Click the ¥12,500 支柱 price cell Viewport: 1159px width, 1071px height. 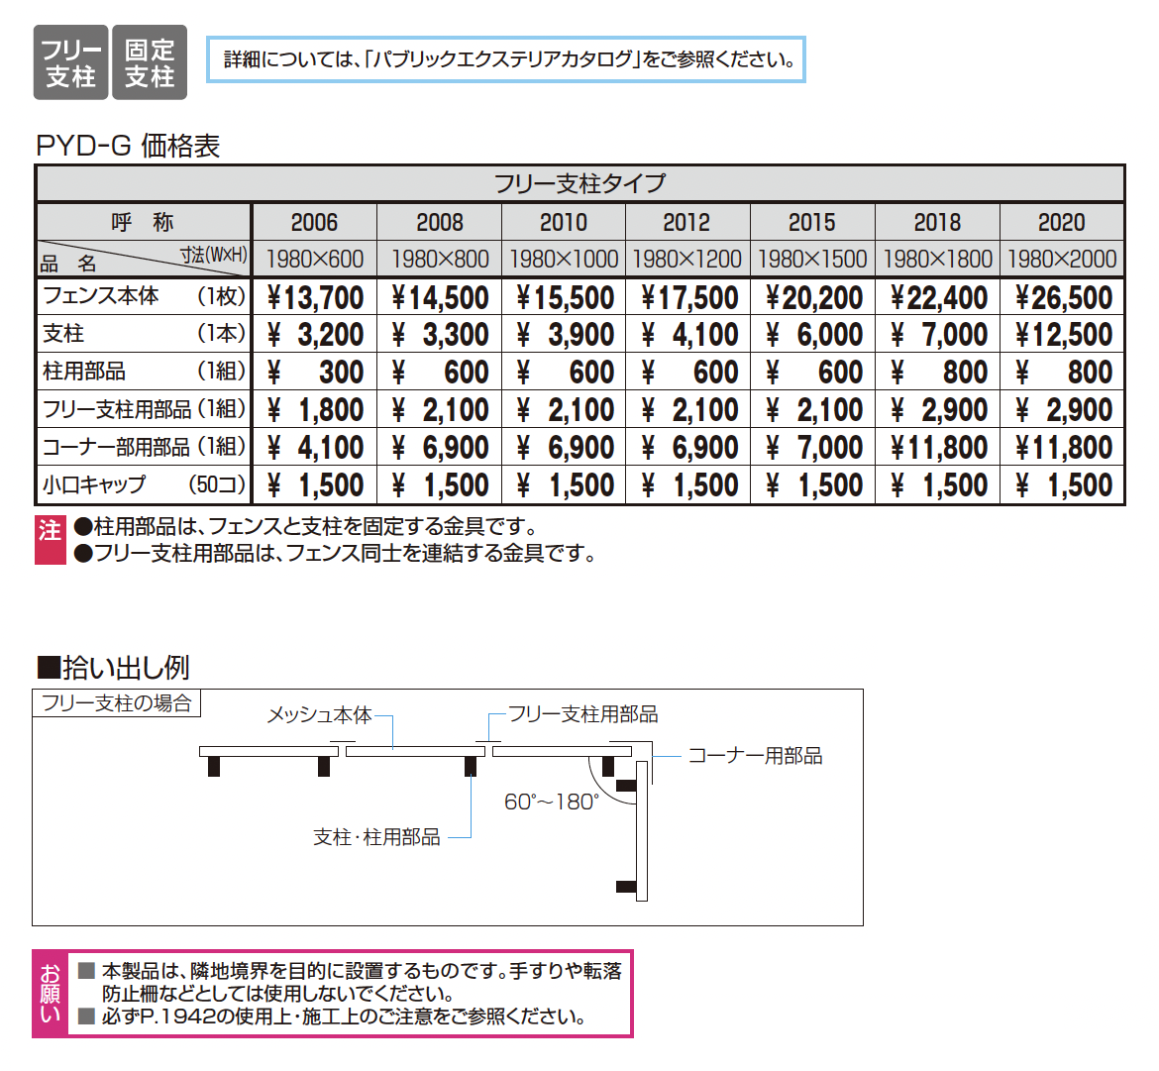[1062, 335]
